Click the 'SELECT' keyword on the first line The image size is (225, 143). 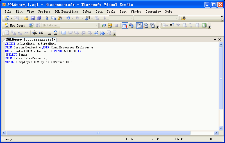tap(10, 44)
